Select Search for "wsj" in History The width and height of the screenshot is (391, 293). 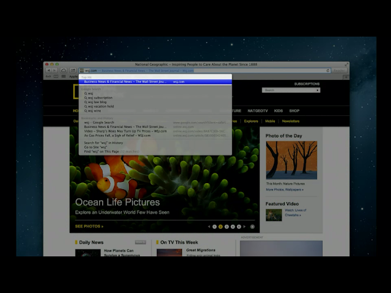point(155,143)
